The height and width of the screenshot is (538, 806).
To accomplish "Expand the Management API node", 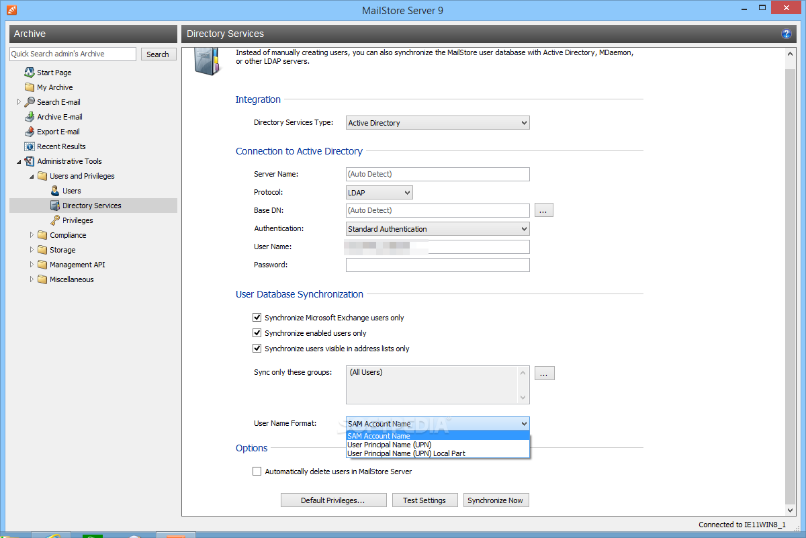I will 32,265.
